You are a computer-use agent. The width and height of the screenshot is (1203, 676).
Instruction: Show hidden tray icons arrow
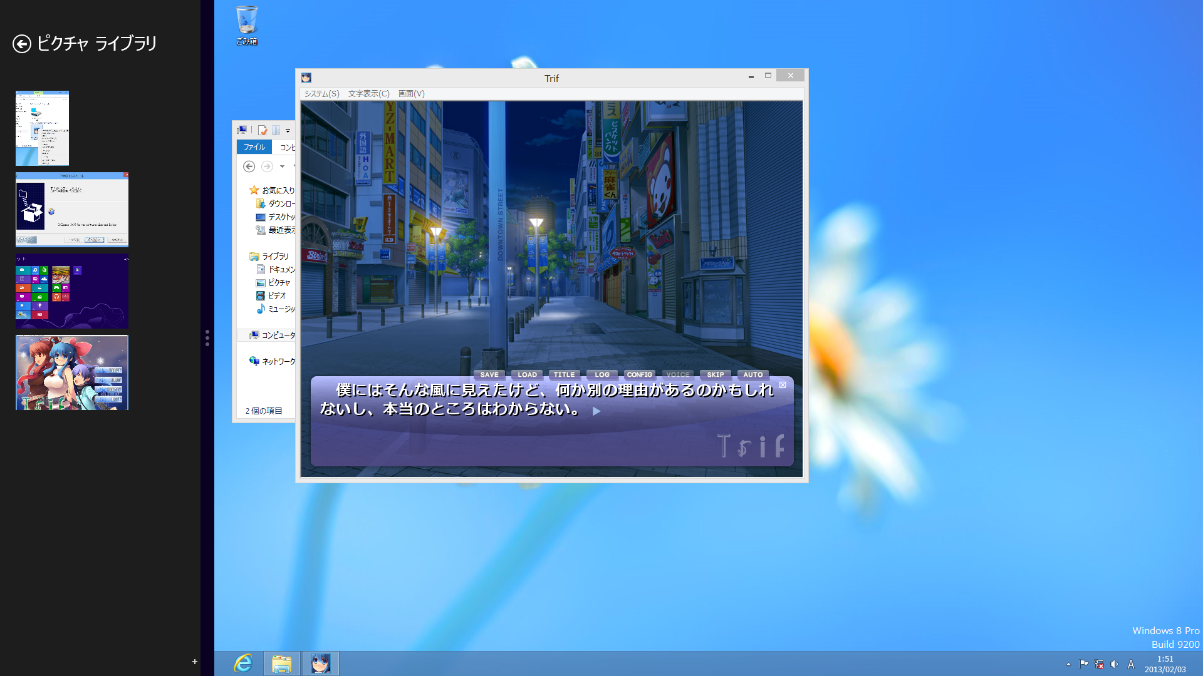tap(1068, 664)
